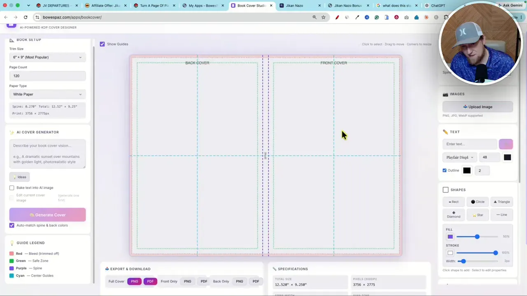
Task: Add a Line shape
Action: point(502,215)
